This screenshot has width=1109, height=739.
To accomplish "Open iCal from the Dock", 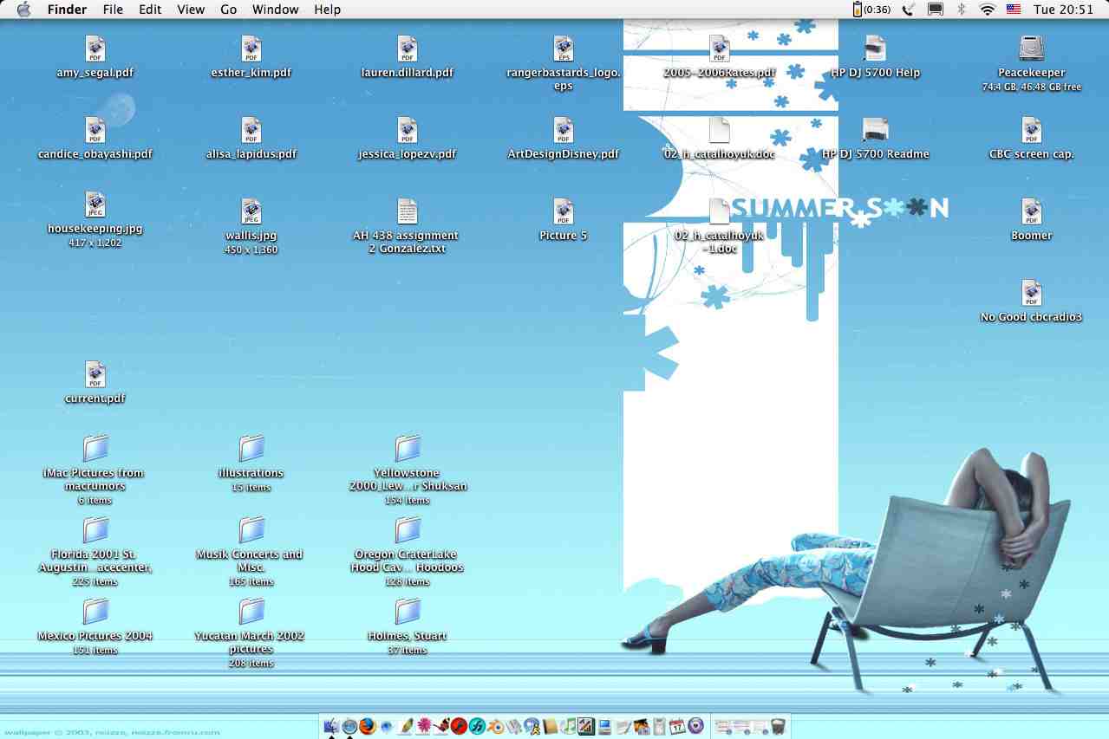I will 677,726.
